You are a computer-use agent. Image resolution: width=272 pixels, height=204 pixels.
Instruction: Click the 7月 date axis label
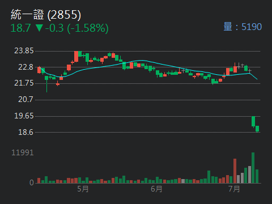tap(234, 189)
